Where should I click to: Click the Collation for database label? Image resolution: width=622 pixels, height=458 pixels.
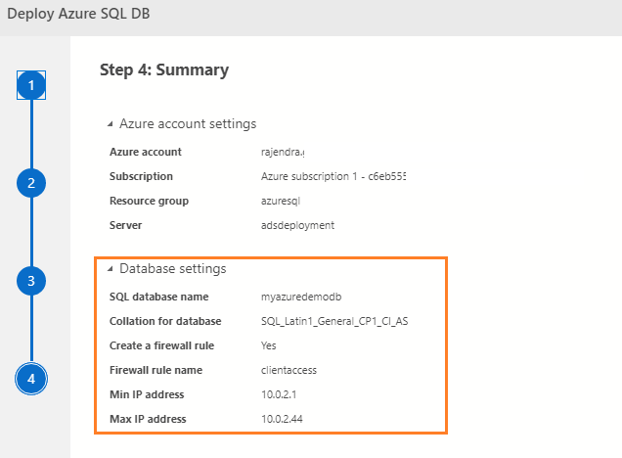tap(165, 321)
